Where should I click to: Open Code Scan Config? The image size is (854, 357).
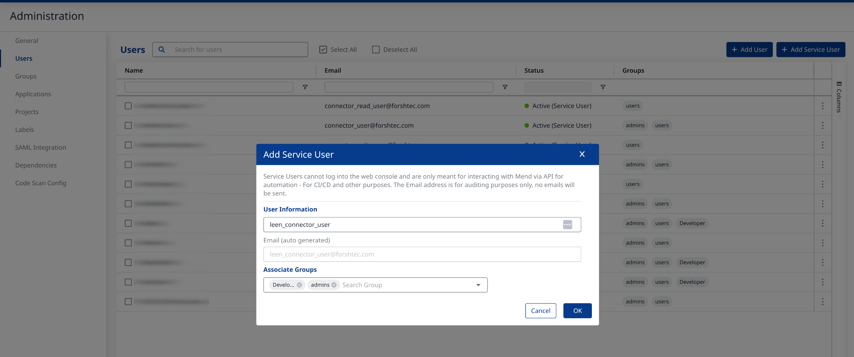click(x=41, y=183)
